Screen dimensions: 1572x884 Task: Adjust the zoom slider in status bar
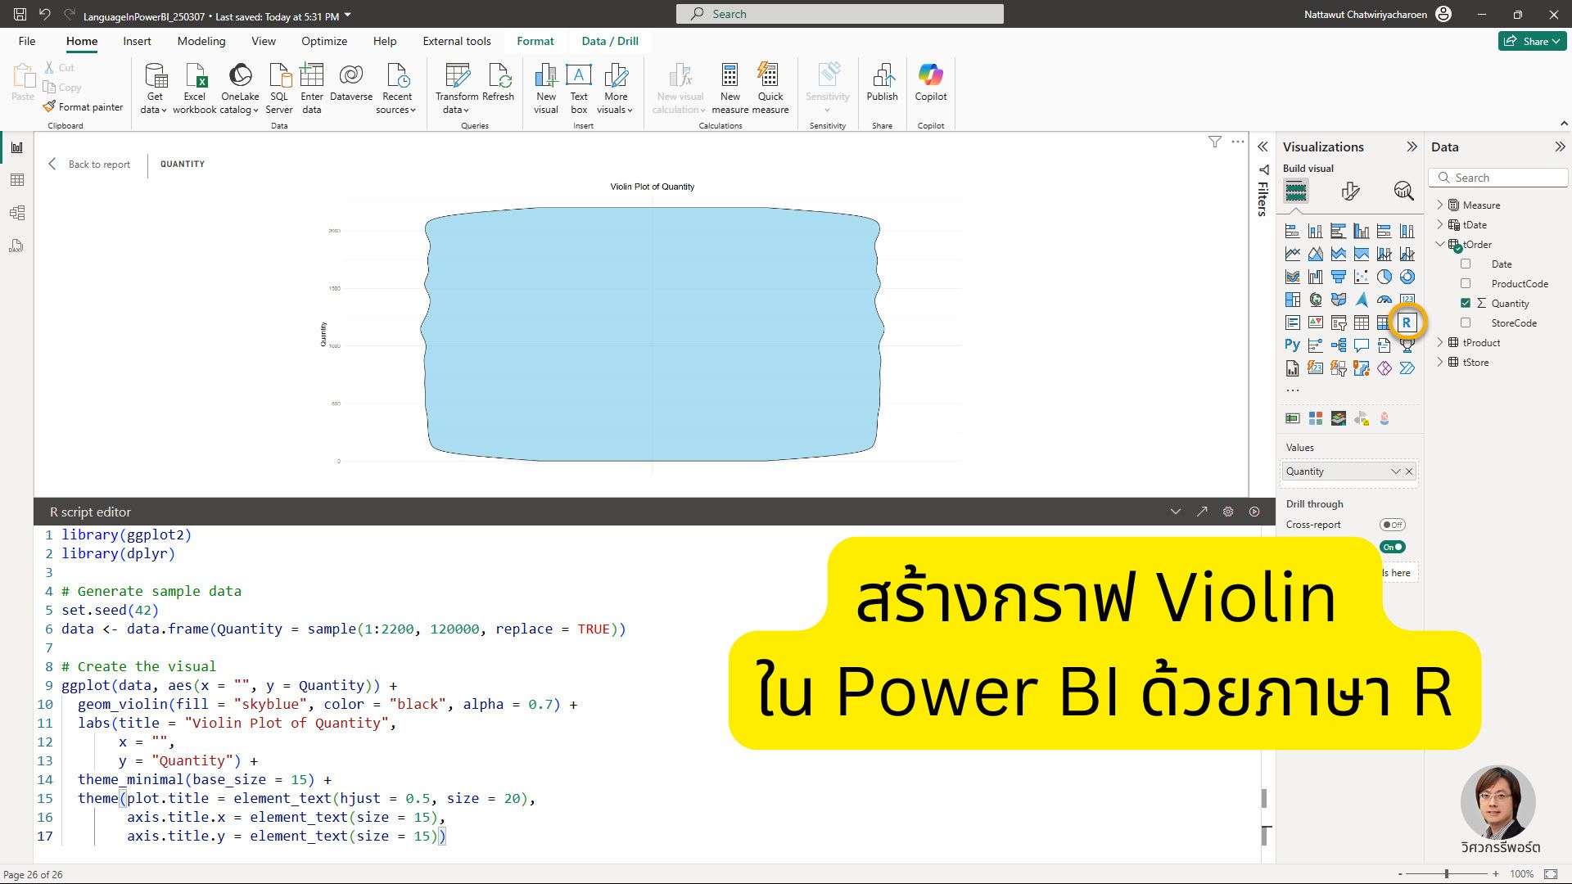click(1447, 874)
